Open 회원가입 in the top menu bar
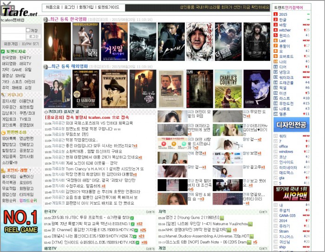 click(86, 7)
